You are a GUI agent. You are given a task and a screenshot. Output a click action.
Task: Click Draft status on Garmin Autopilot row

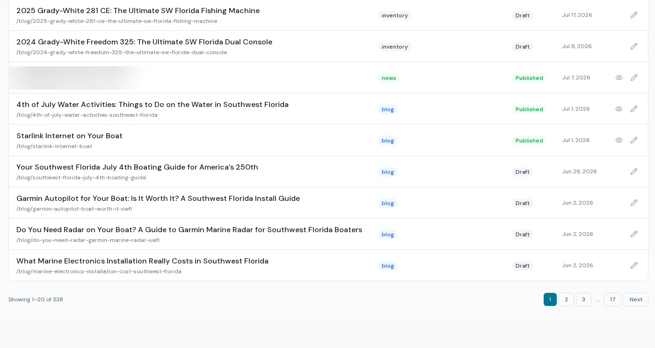(x=523, y=203)
